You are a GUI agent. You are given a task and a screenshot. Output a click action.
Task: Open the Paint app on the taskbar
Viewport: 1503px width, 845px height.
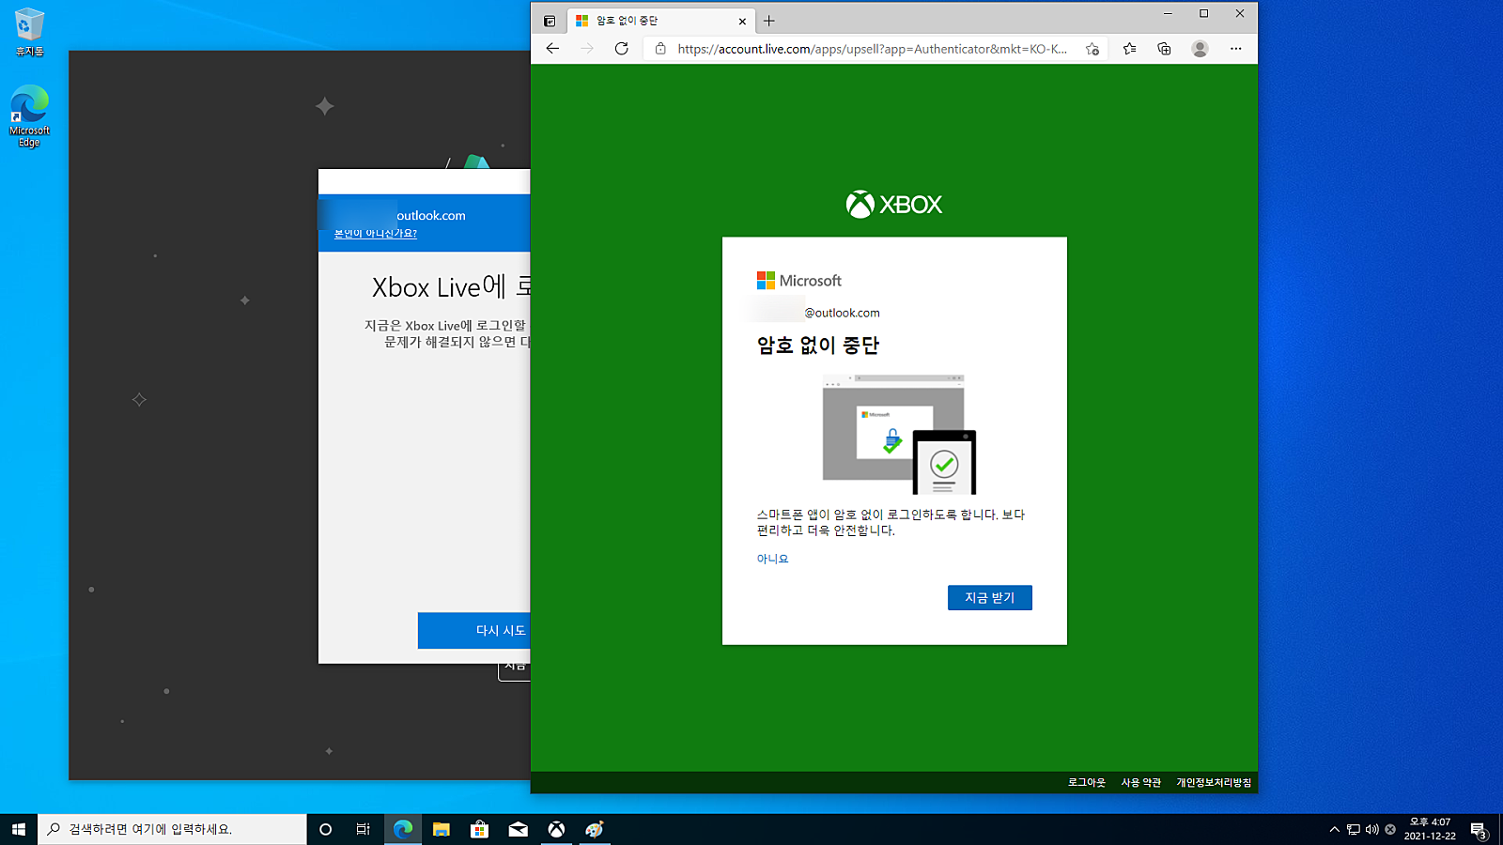click(x=595, y=829)
